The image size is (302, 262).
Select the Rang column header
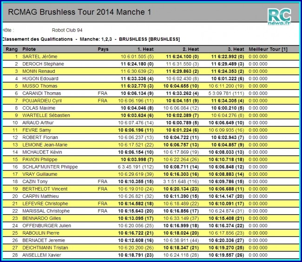12,49
